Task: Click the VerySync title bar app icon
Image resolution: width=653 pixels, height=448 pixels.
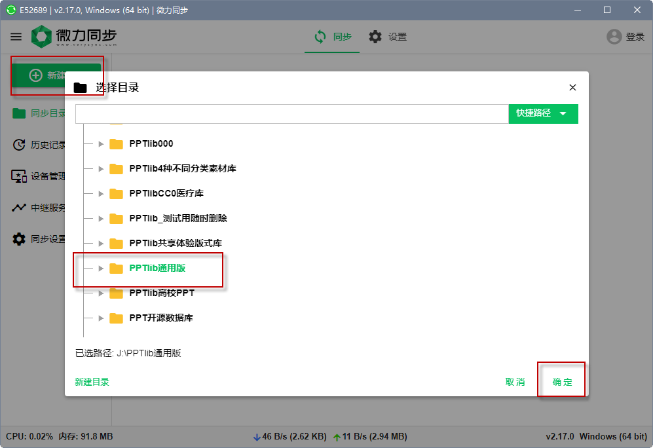Action: (11, 10)
